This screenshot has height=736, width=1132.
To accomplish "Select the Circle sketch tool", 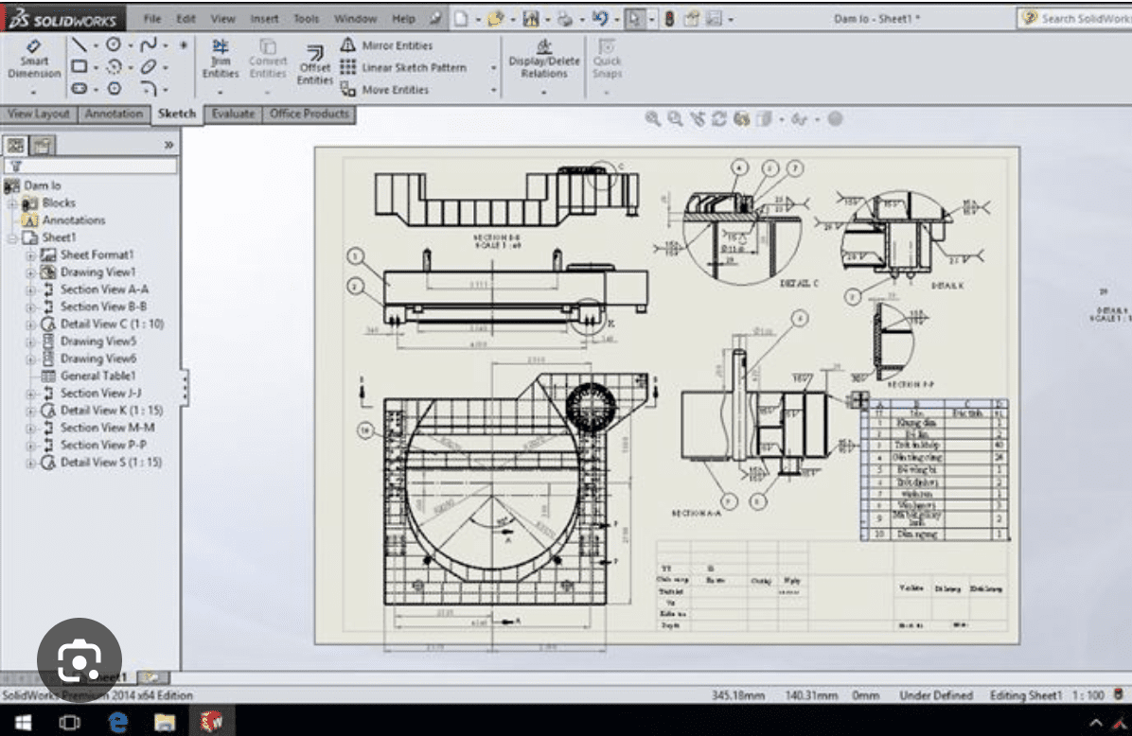I will click(x=114, y=44).
